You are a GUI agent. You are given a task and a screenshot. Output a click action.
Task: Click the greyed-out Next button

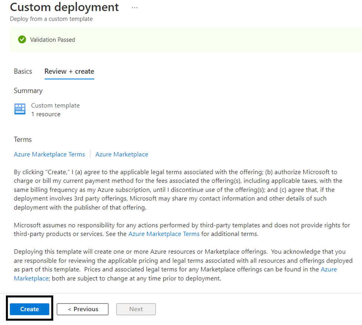coord(136,309)
